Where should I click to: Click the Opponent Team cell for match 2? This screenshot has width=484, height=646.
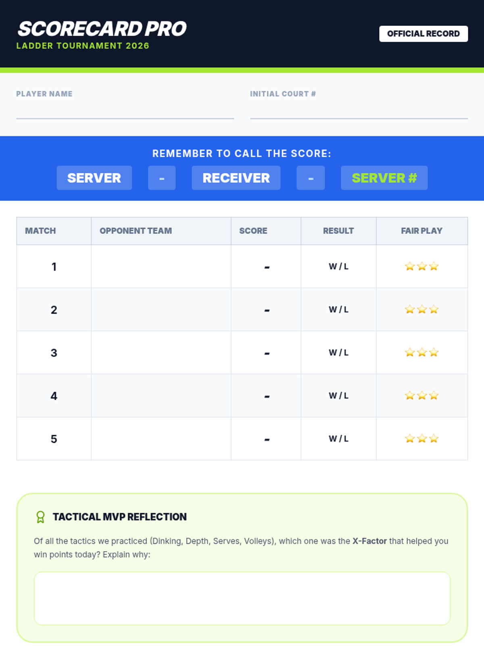pos(161,310)
